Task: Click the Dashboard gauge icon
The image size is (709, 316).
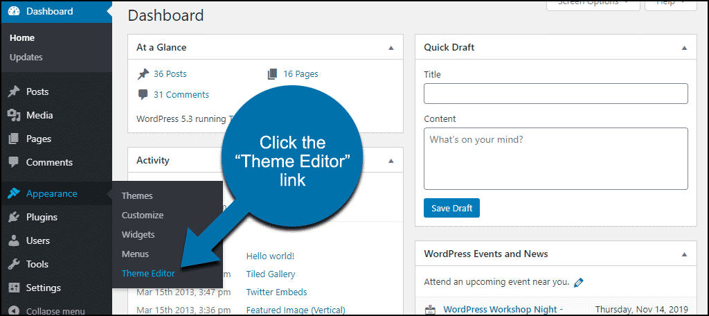Action: click(x=14, y=11)
